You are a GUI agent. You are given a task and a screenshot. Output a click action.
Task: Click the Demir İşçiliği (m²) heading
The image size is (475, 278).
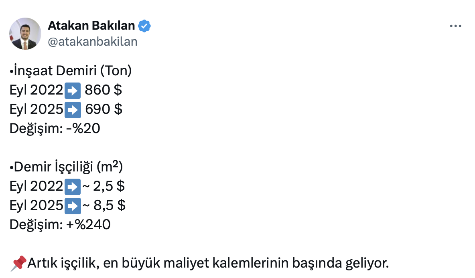66,167
